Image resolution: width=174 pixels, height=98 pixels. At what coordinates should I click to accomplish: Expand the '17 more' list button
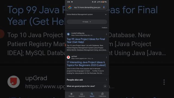pos(87,22)
